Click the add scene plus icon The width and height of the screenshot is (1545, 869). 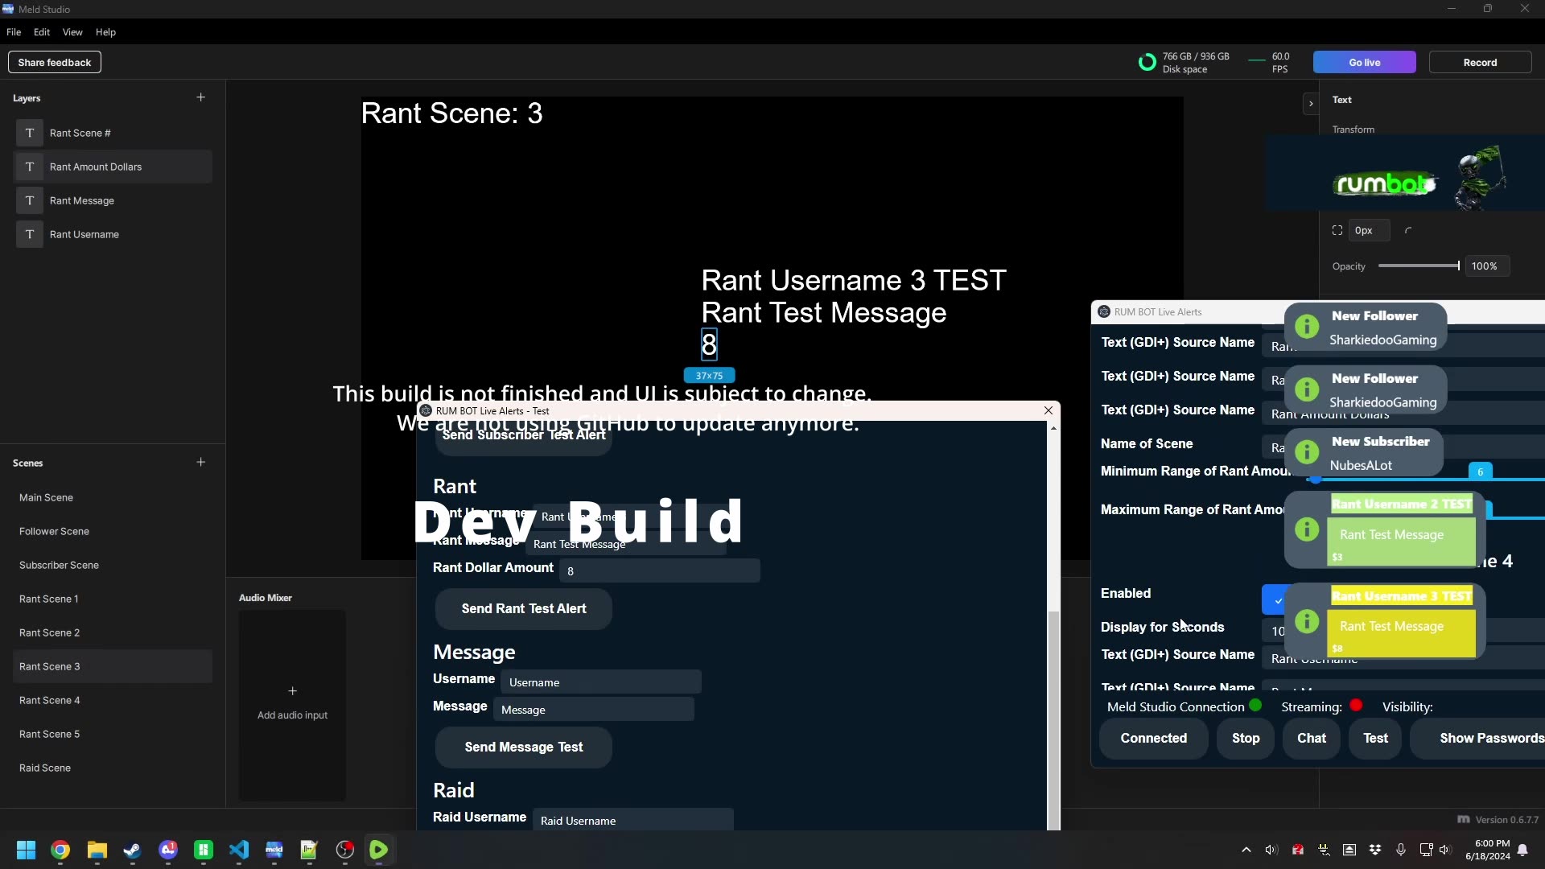(x=201, y=462)
